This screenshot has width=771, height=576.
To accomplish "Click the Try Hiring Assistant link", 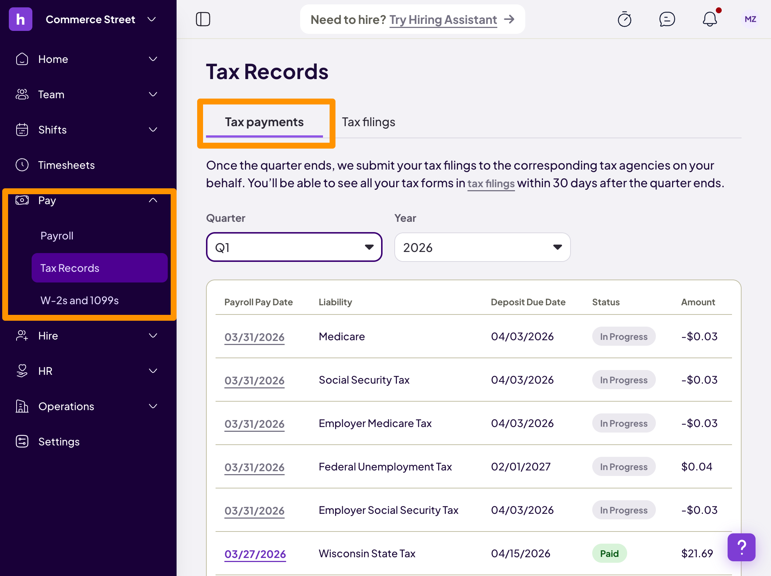I will tap(443, 19).
